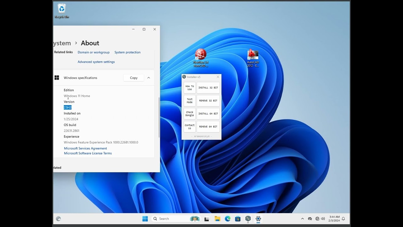403x227 pixels.
Task: Launch File Explorer from the taskbar
Action: pyautogui.click(x=217, y=218)
